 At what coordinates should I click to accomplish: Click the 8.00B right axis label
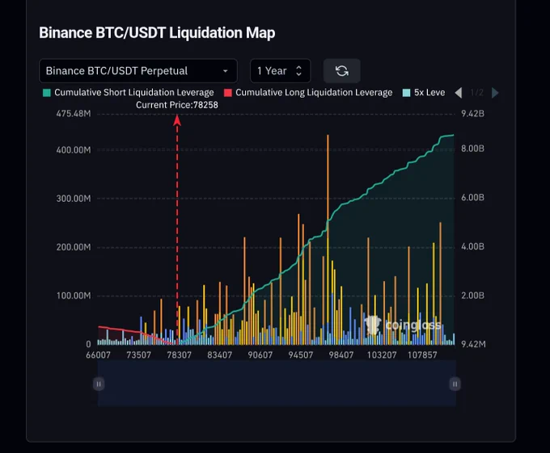click(472, 149)
